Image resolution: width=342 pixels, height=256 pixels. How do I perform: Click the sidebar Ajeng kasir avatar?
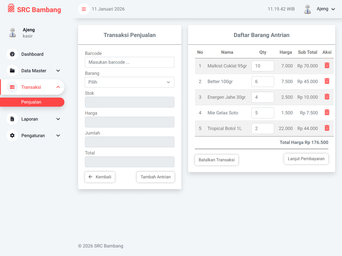[x=13, y=33]
